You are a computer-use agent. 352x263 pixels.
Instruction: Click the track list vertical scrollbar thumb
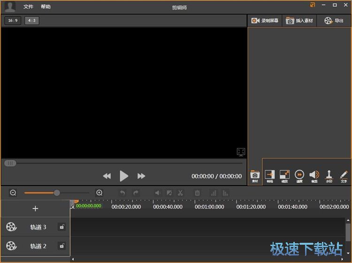[348, 232]
